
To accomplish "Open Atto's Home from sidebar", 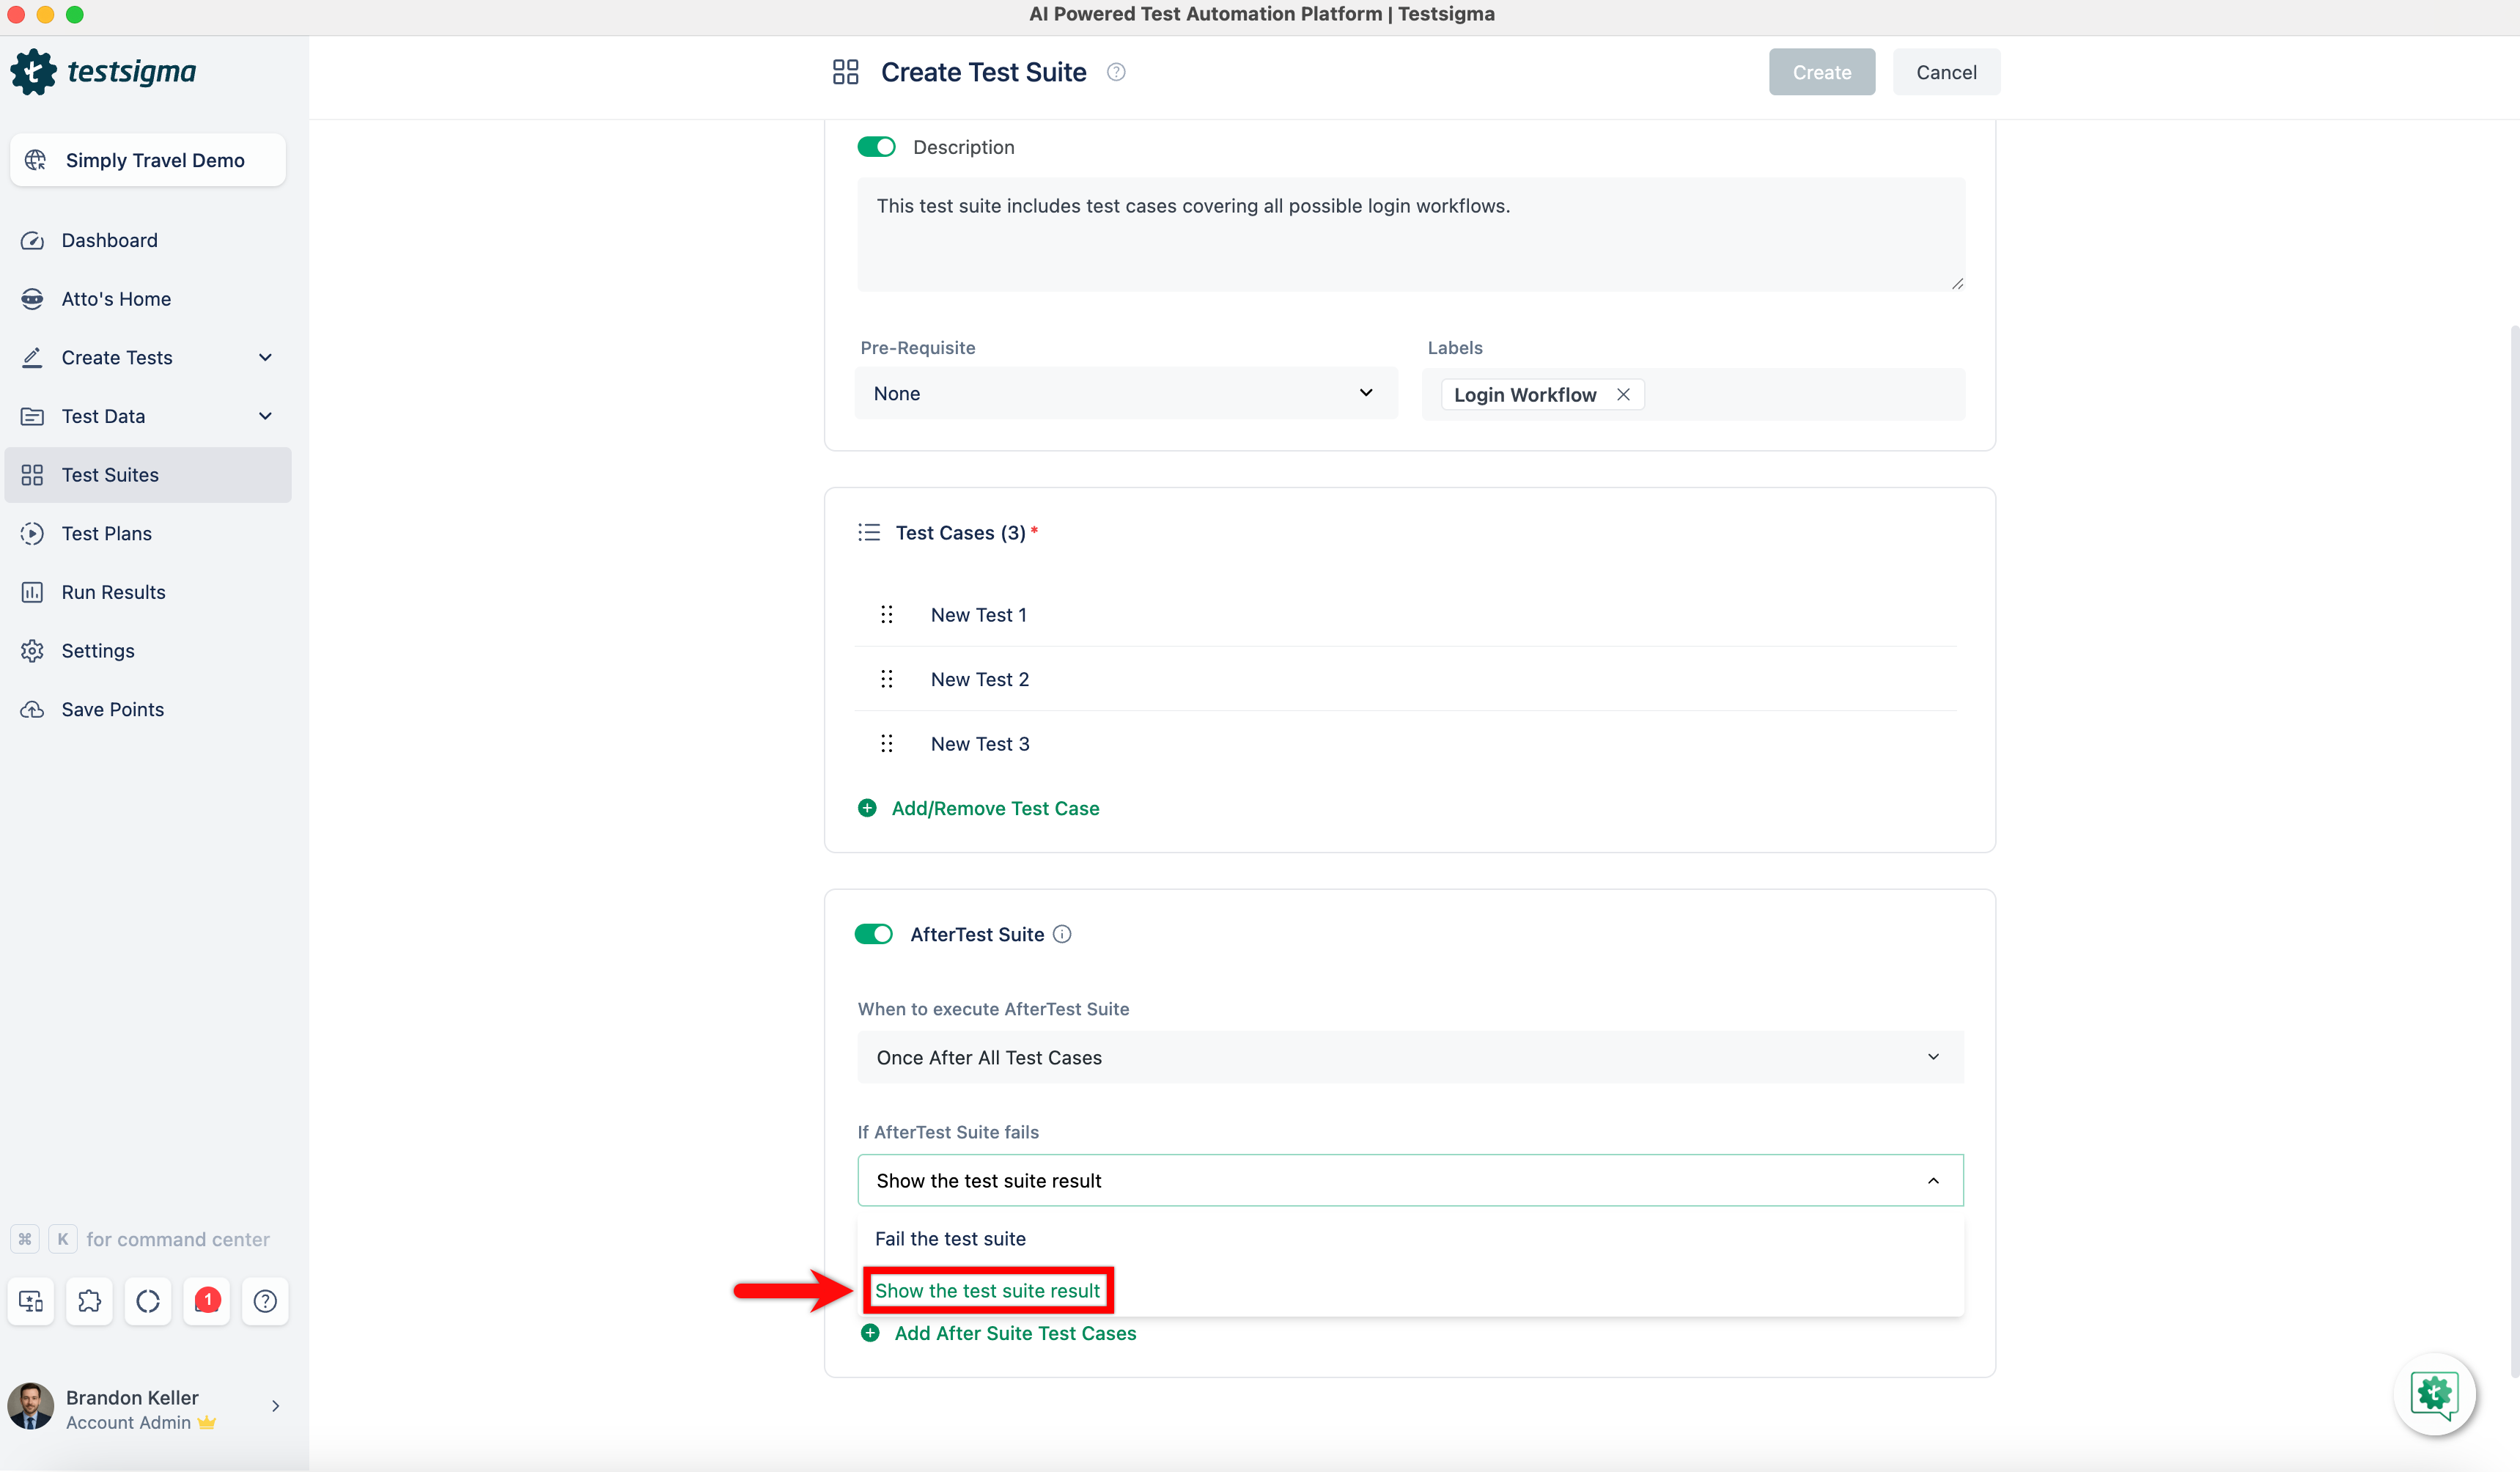I will point(116,298).
